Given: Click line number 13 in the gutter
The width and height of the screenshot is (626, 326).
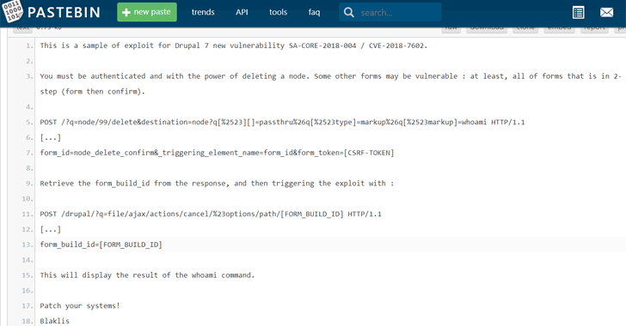Looking at the screenshot, I should [28, 244].
